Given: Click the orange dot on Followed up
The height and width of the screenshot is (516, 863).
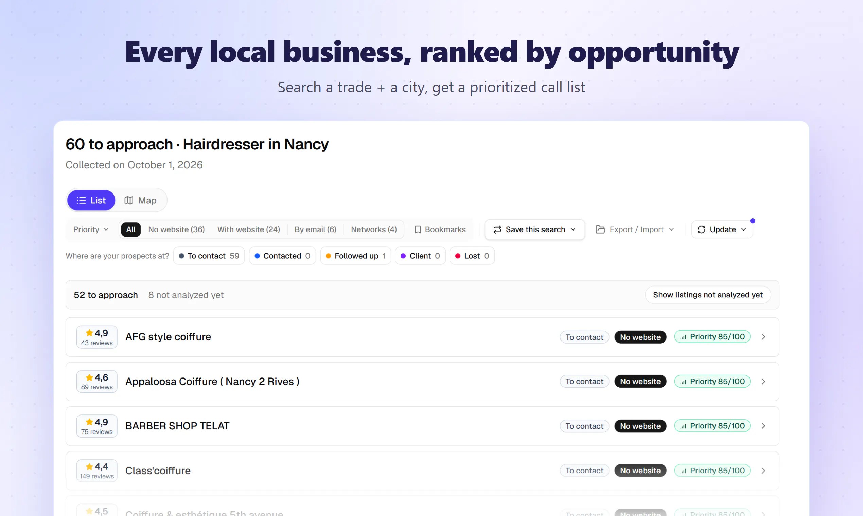Looking at the screenshot, I should tap(328, 256).
